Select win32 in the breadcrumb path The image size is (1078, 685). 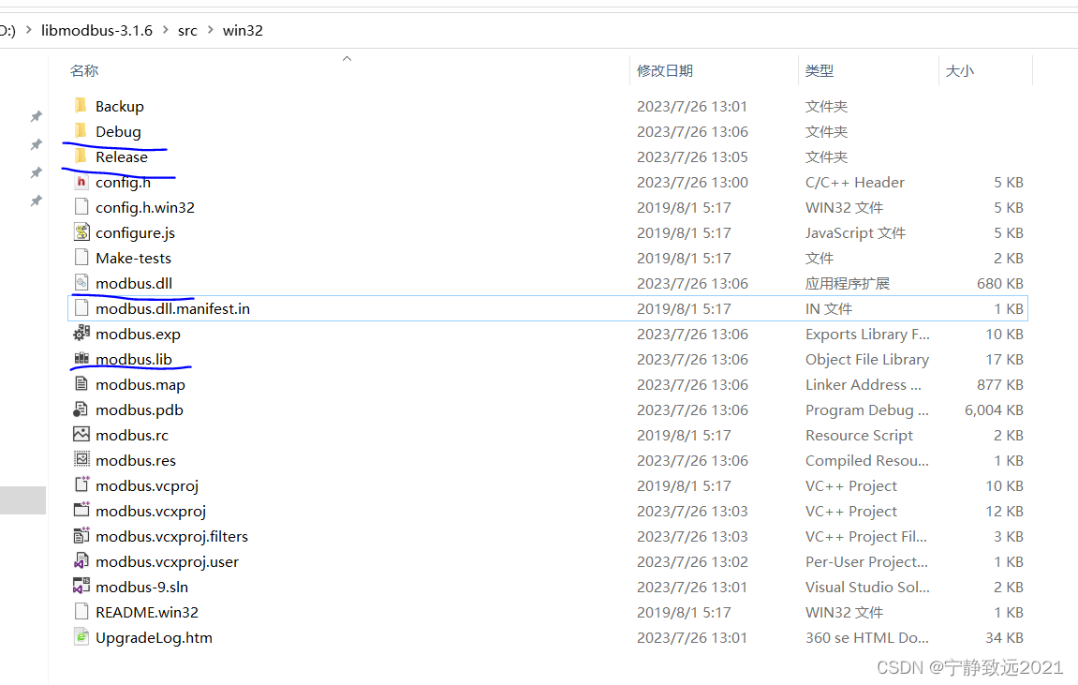243,29
